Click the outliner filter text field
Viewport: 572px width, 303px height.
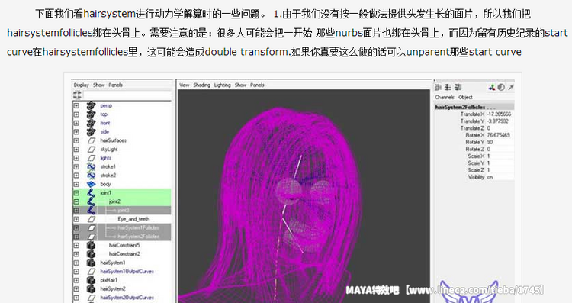[127, 95]
